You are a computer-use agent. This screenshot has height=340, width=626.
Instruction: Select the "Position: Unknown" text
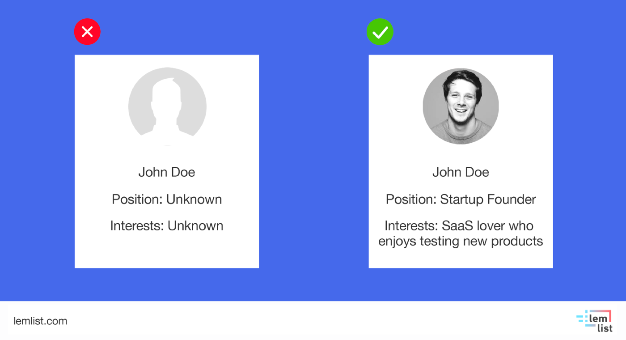[167, 199]
